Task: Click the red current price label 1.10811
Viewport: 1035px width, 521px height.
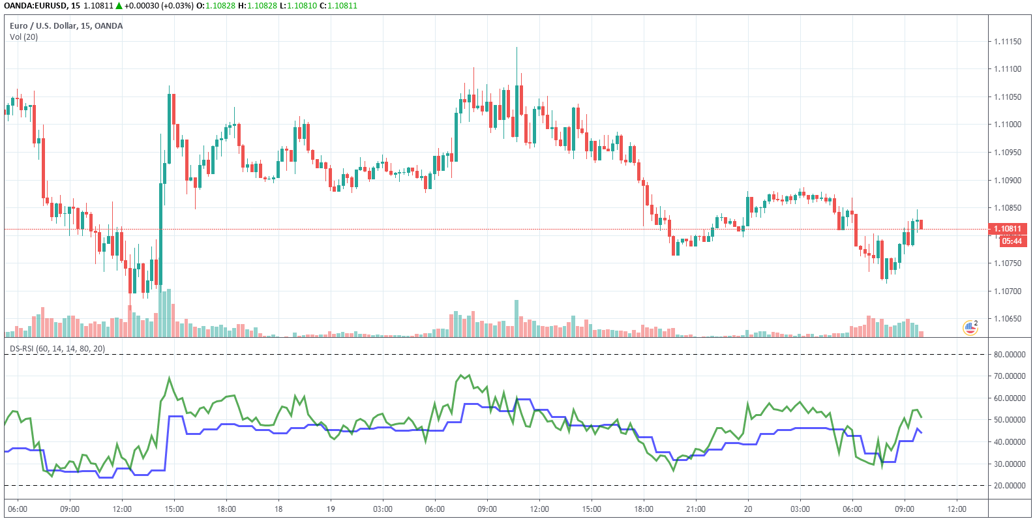Action: tap(1008, 229)
